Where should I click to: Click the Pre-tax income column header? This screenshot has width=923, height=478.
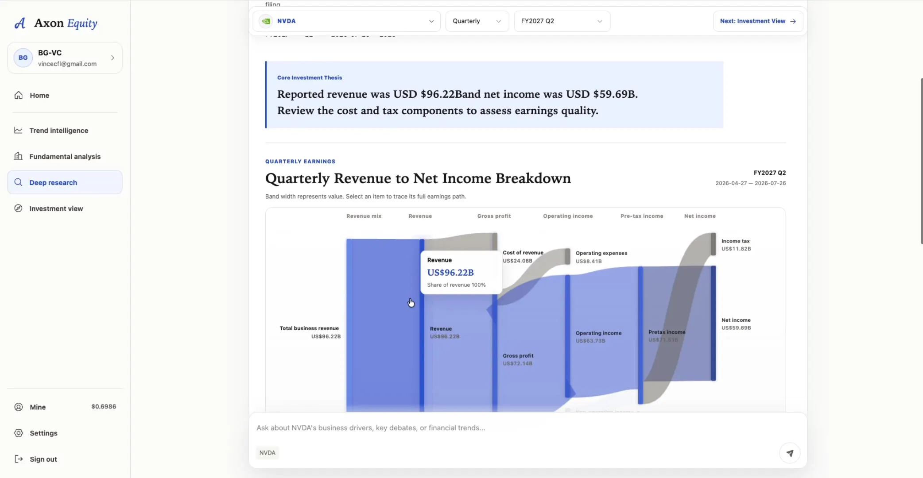[x=642, y=216]
